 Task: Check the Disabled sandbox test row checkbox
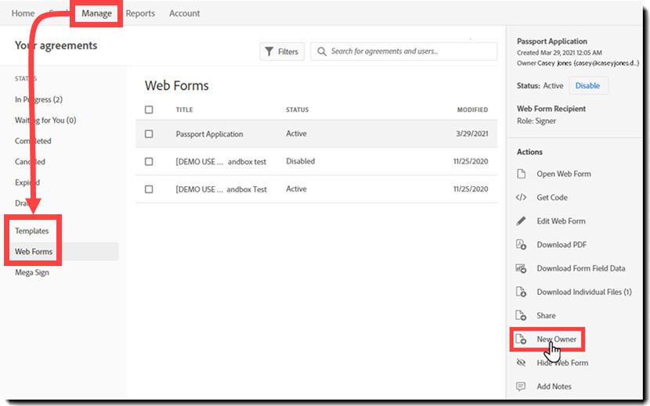(149, 162)
